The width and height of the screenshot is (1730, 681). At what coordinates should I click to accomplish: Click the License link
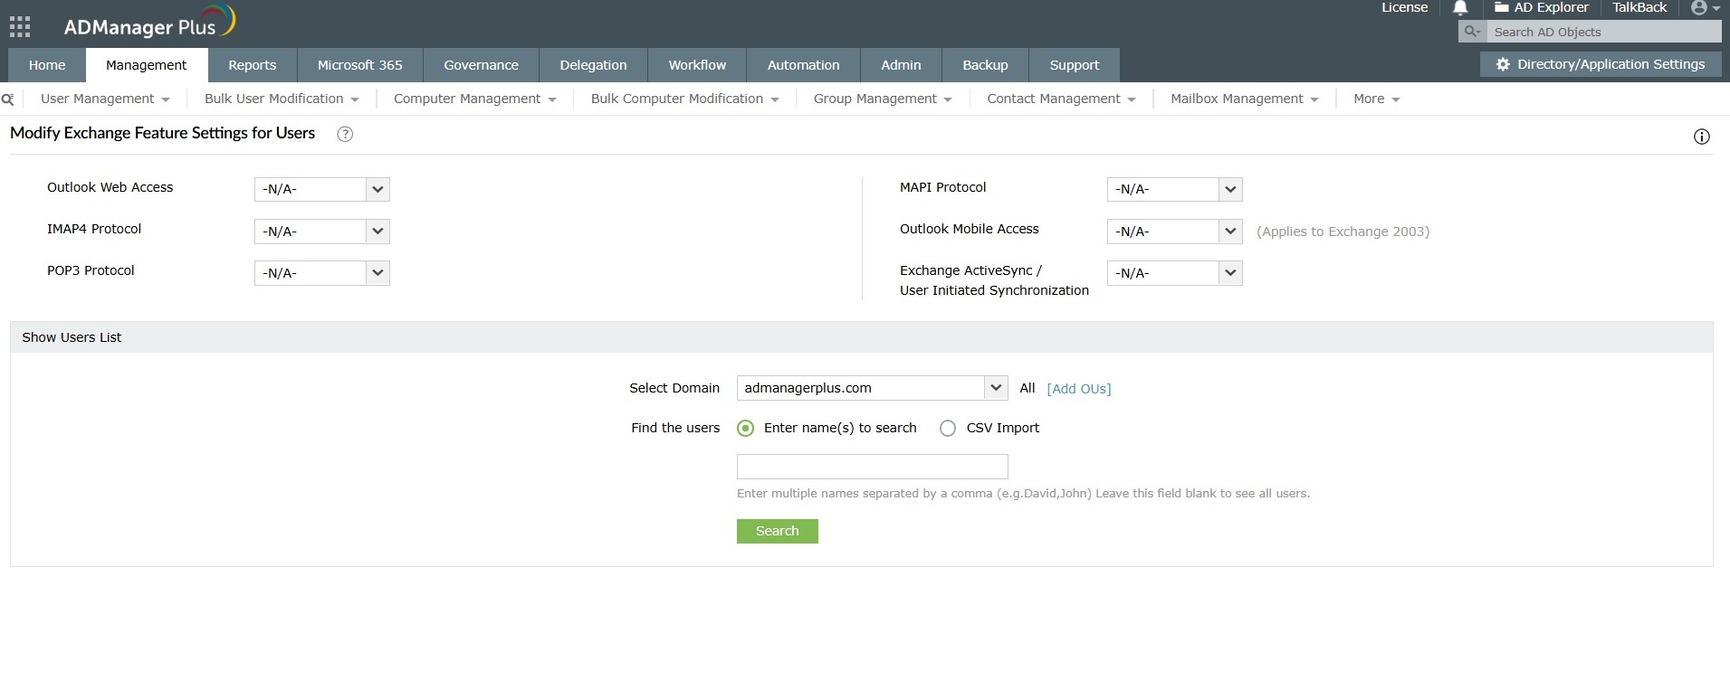(1404, 8)
